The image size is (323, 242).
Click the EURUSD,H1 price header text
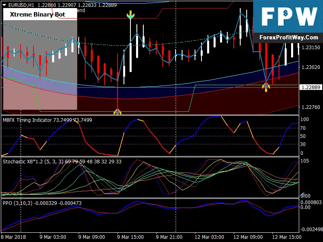63,5
